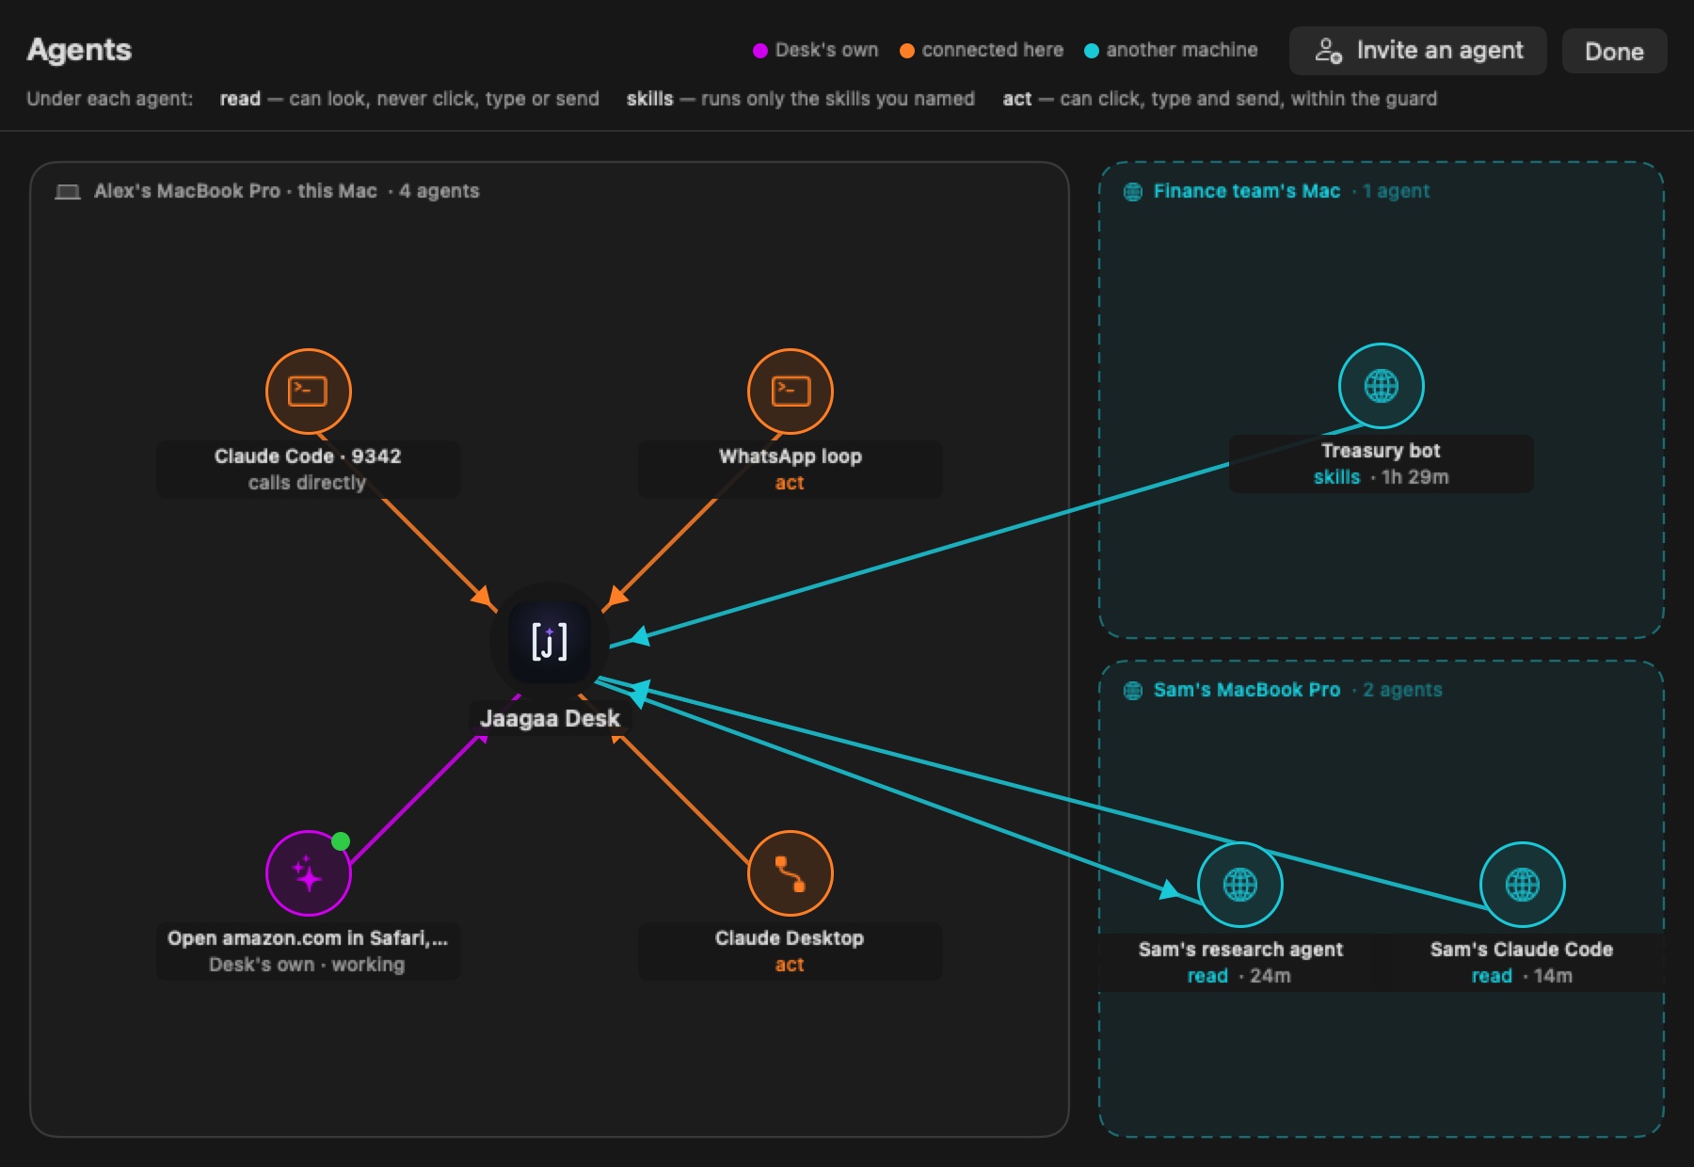Click the Desk's own · working status text
This screenshot has width=1694, height=1167.
(307, 965)
